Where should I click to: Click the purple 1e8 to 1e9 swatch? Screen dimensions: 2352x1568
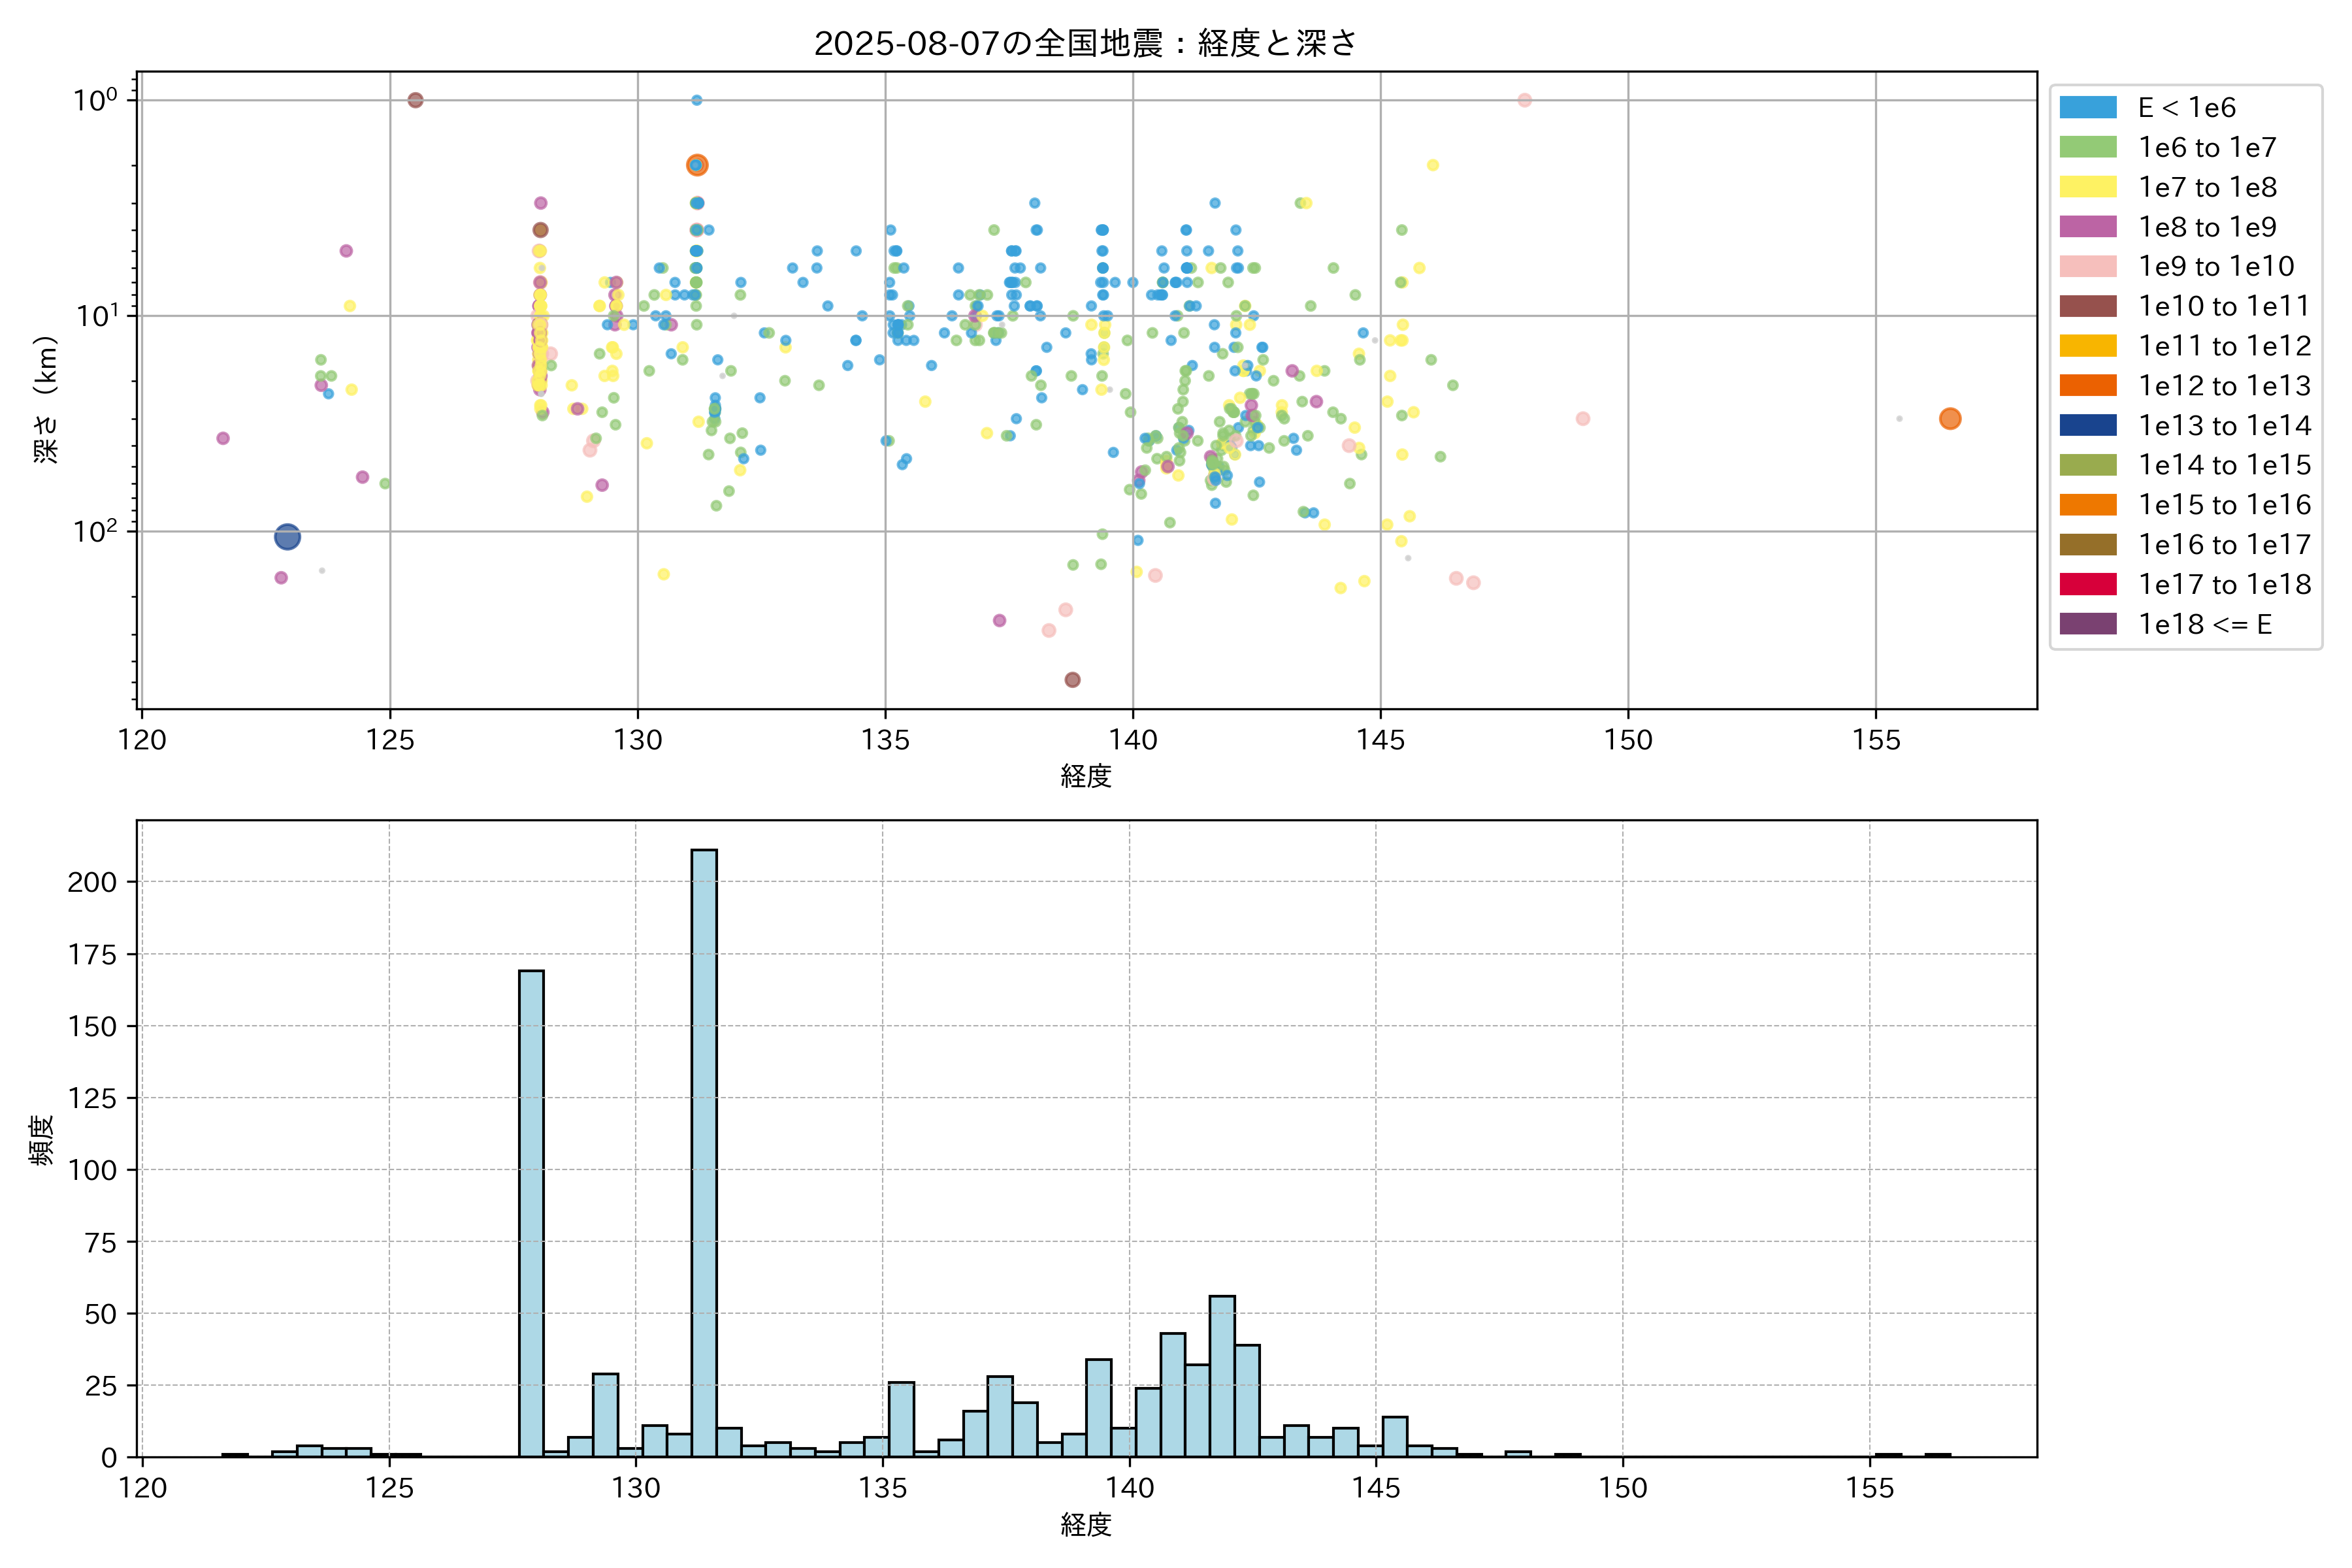2088,227
